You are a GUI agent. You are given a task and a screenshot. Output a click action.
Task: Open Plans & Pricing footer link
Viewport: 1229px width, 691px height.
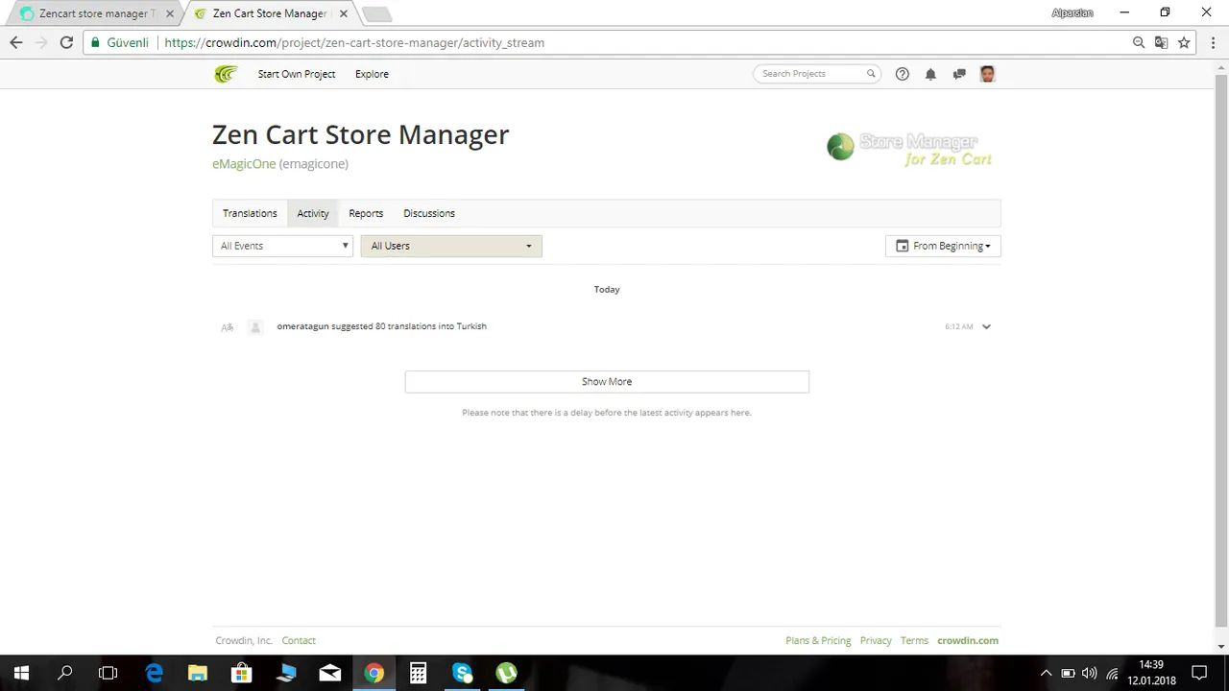point(818,640)
